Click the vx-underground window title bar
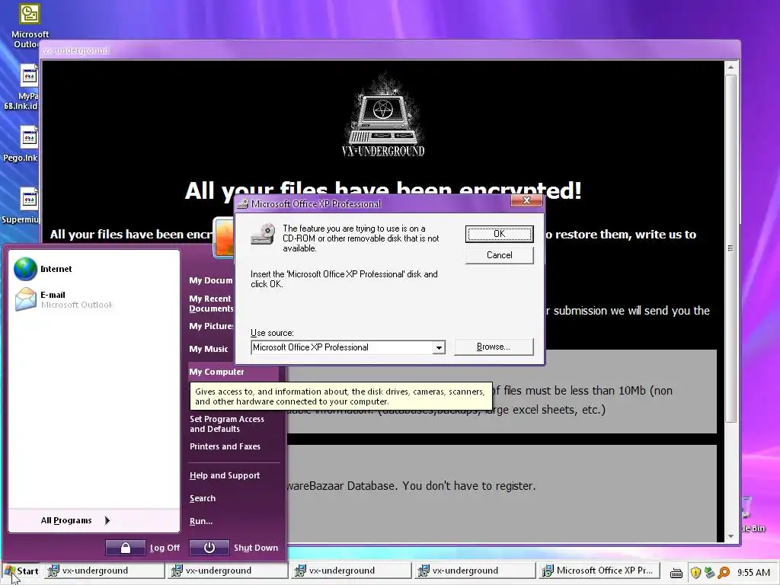The image size is (780, 585). [x=391, y=50]
